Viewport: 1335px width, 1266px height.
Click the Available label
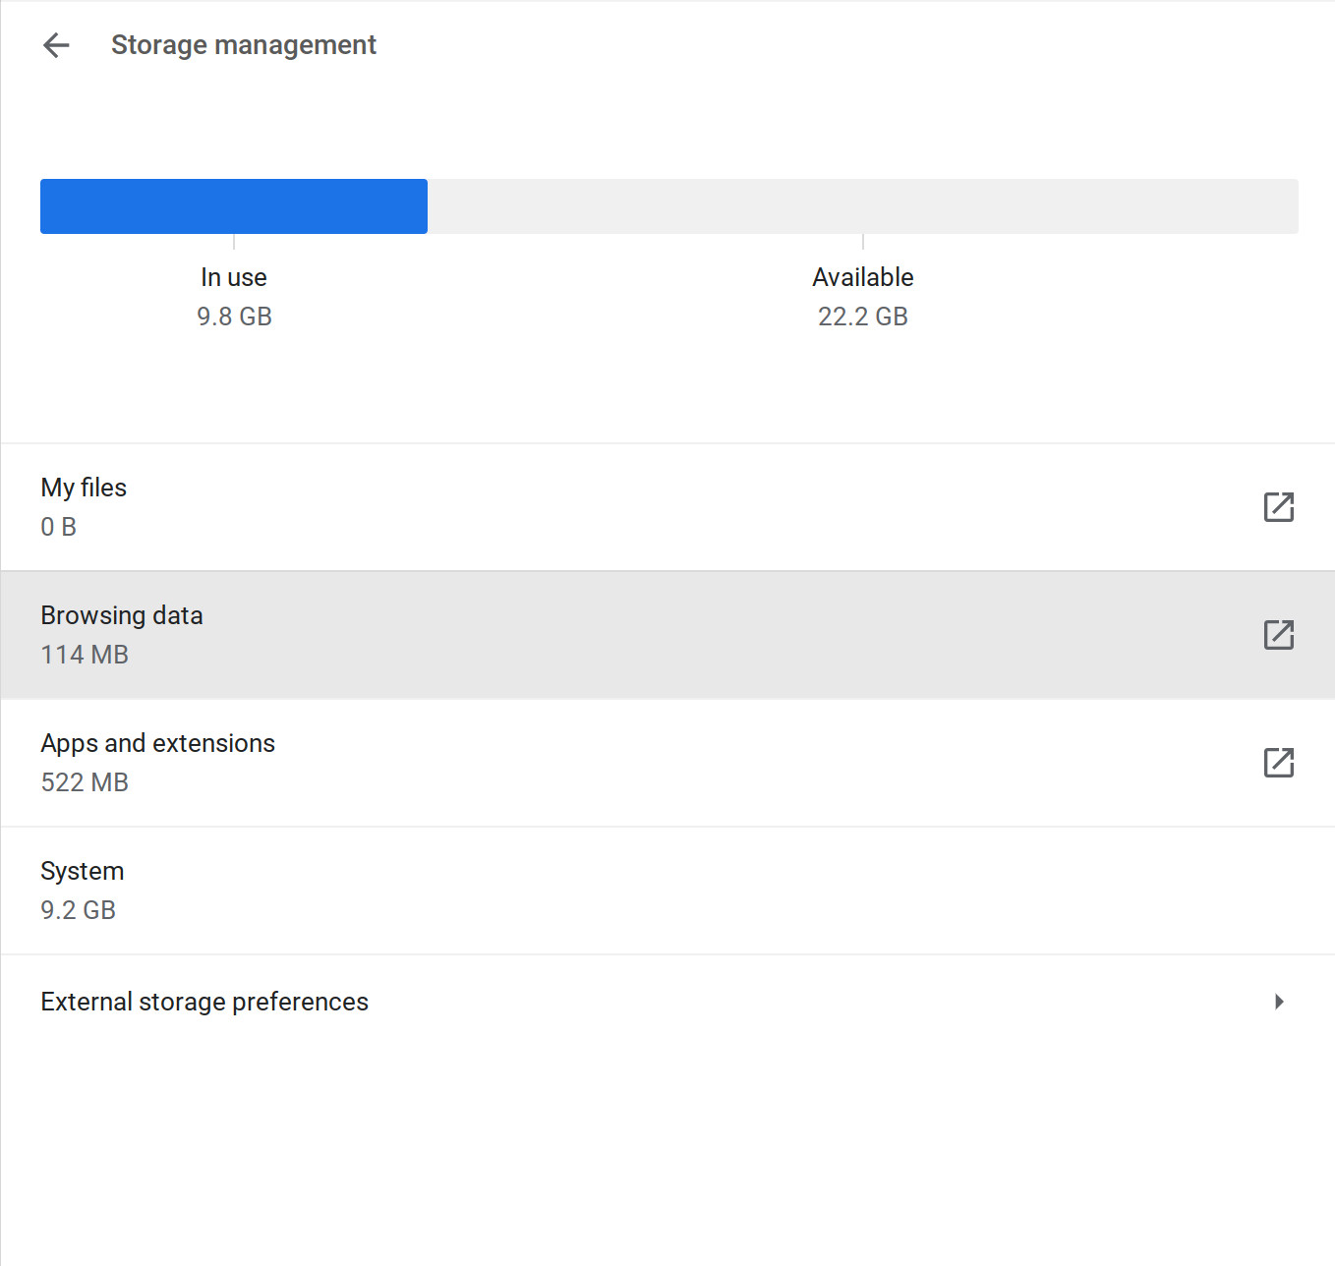pos(863,277)
